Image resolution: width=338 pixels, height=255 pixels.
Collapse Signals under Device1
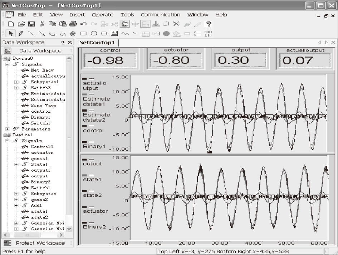[x=7, y=141]
